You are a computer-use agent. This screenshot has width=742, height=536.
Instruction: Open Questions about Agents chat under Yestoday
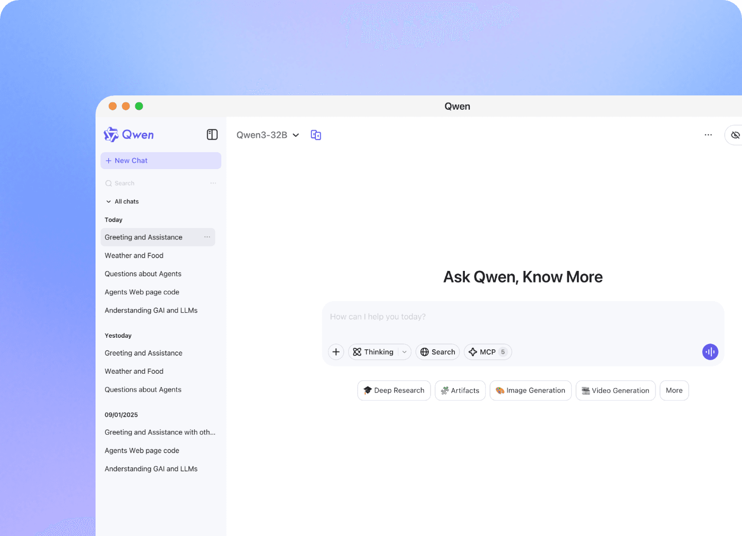(143, 390)
